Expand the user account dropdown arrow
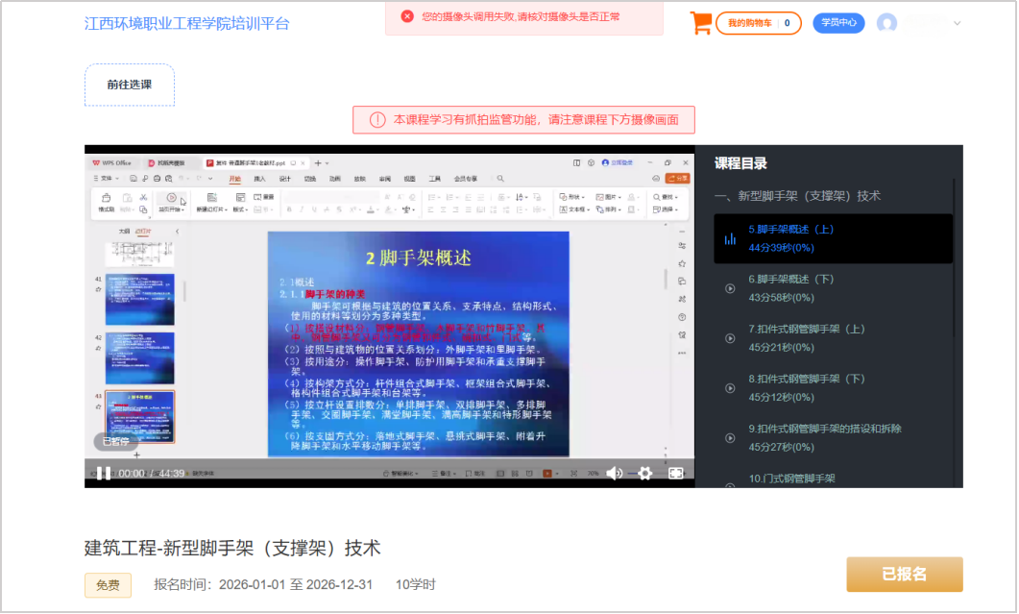The height and width of the screenshot is (614, 1019). pyautogui.click(x=957, y=23)
